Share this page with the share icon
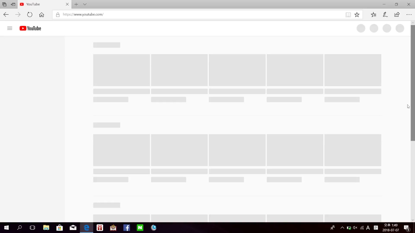415x233 pixels. click(397, 15)
